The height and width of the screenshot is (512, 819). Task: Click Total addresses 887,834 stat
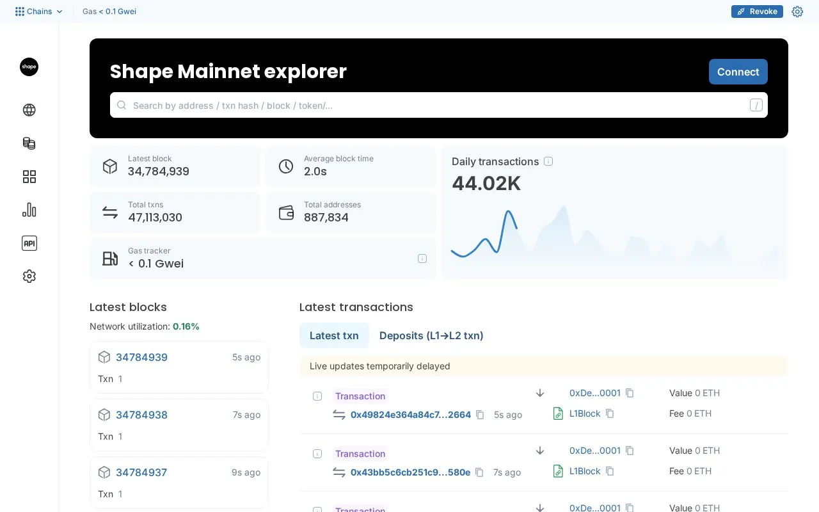(x=351, y=212)
